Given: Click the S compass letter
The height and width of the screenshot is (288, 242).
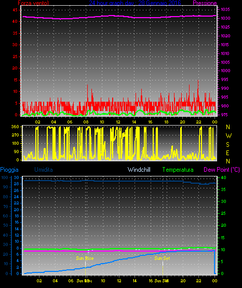Looking at the screenshot, I should pos(227,145).
